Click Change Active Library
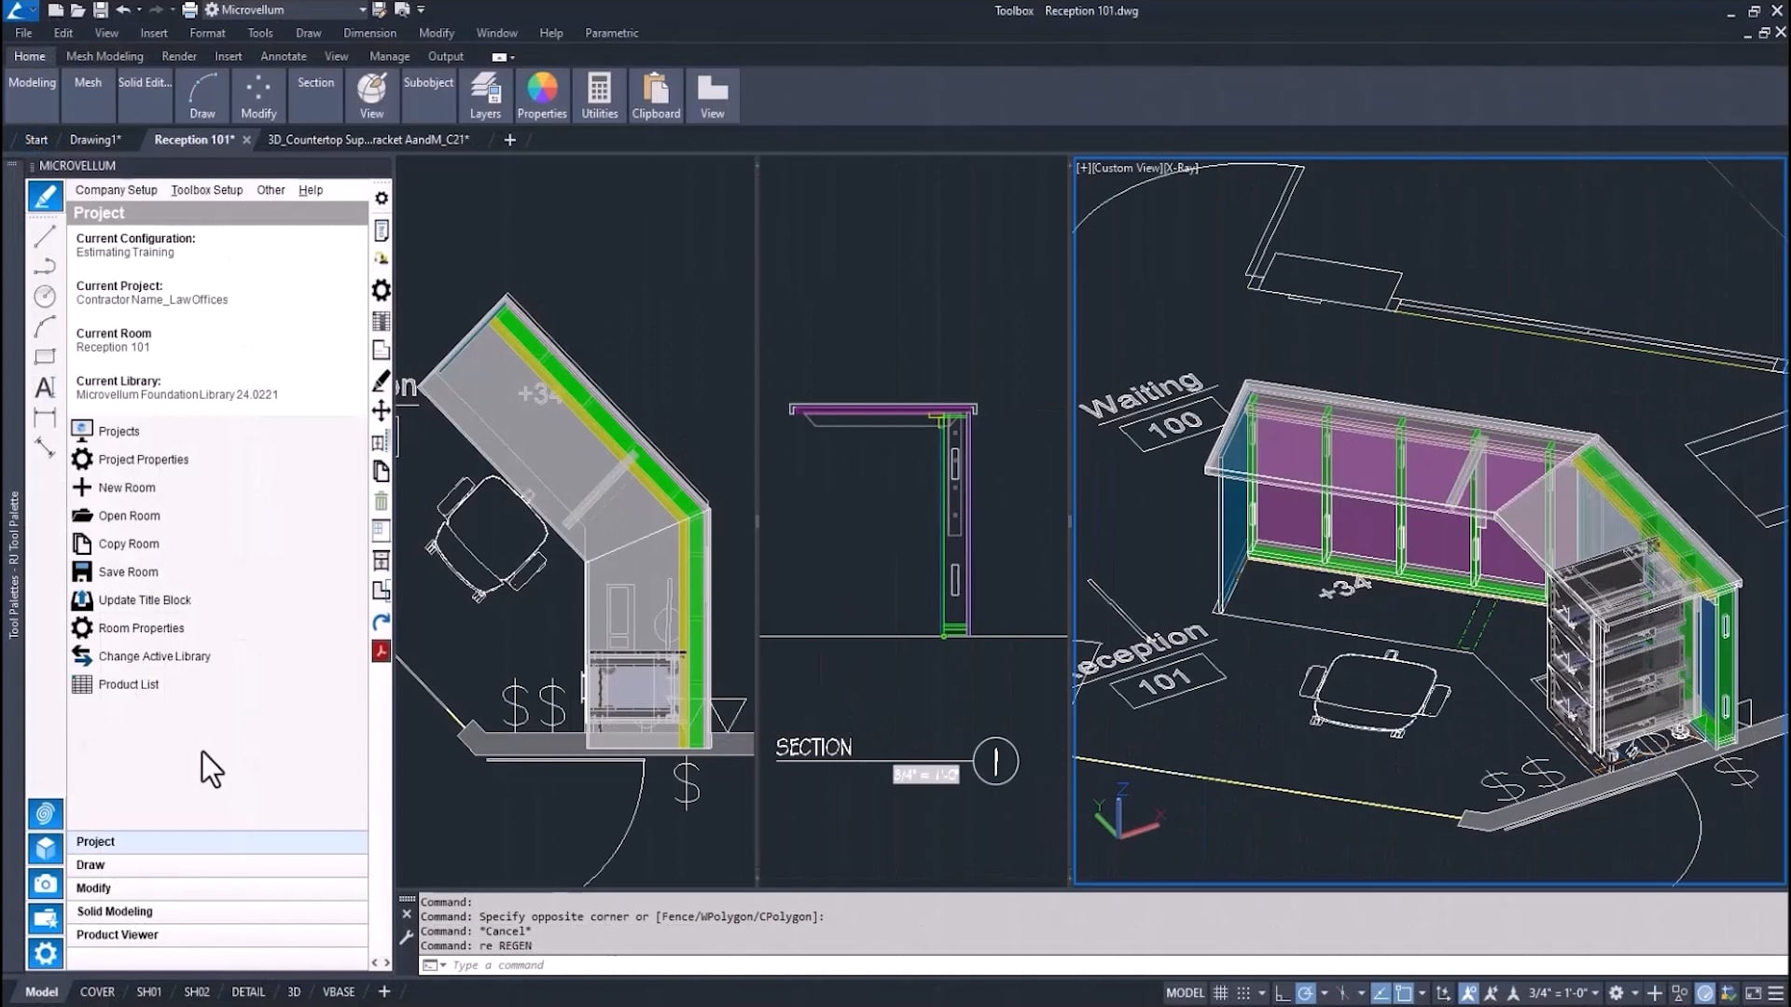This screenshot has width=1791, height=1007. point(155,656)
